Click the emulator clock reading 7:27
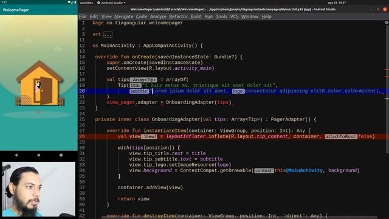Image resolution: width=389 pixels, height=219 pixels. 4,2
